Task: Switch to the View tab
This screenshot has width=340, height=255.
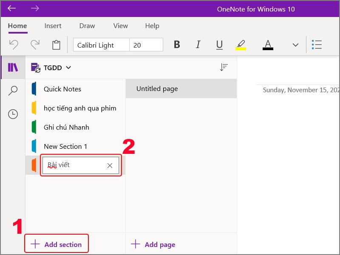Action: coord(121,26)
